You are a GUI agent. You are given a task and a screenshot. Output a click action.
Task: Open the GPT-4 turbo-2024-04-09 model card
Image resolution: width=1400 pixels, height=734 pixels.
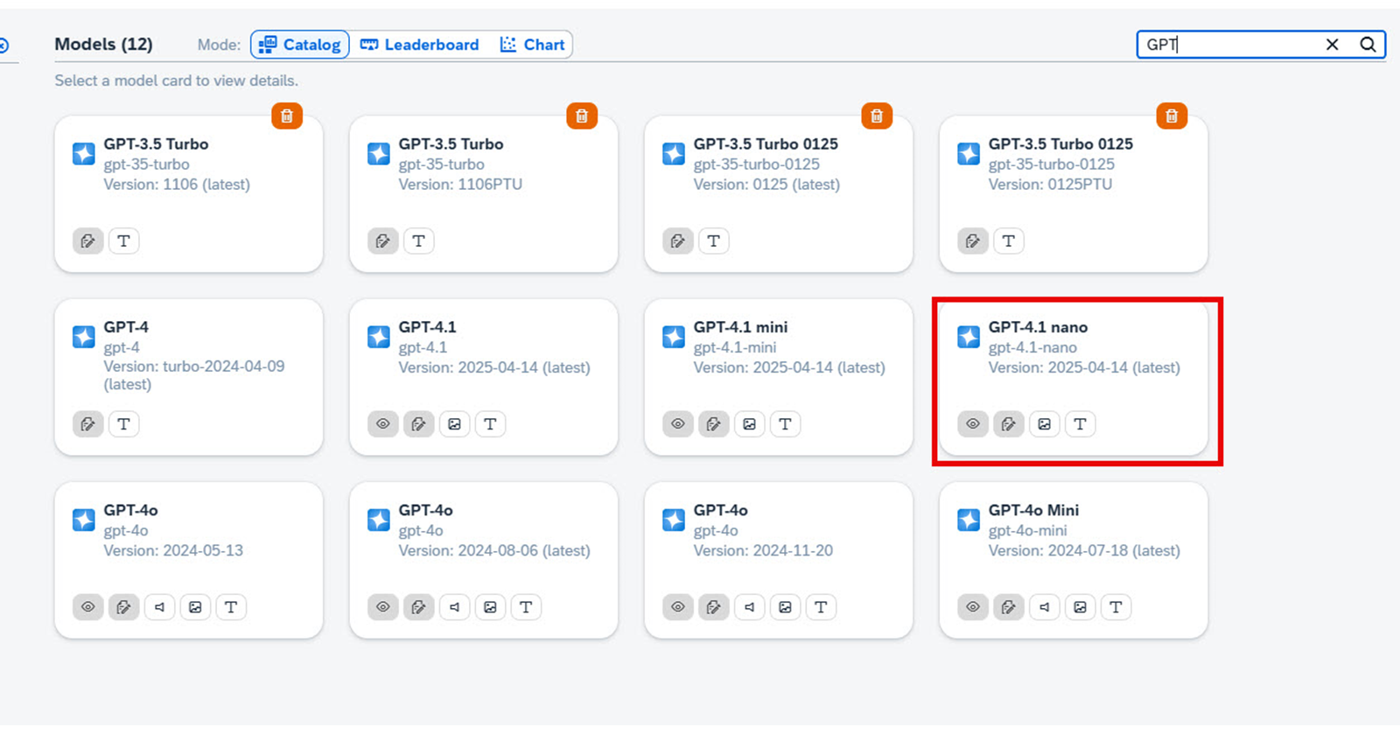point(189,378)
